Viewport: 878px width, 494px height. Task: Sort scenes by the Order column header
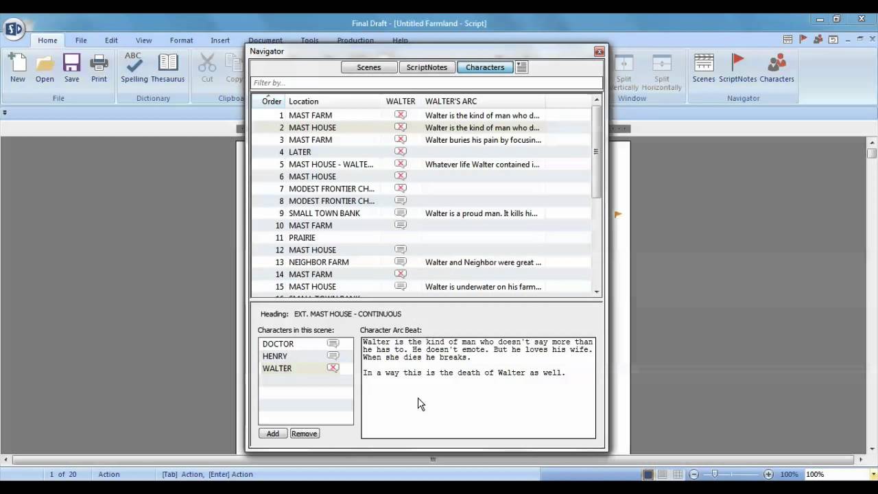click(272, 102)
